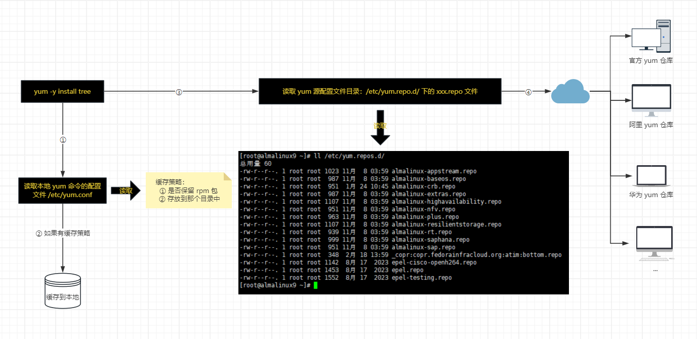The image size is (697, 339).
Task: Click the 阿里 yum 仓库 text label
Action: (x=651, y=125)
